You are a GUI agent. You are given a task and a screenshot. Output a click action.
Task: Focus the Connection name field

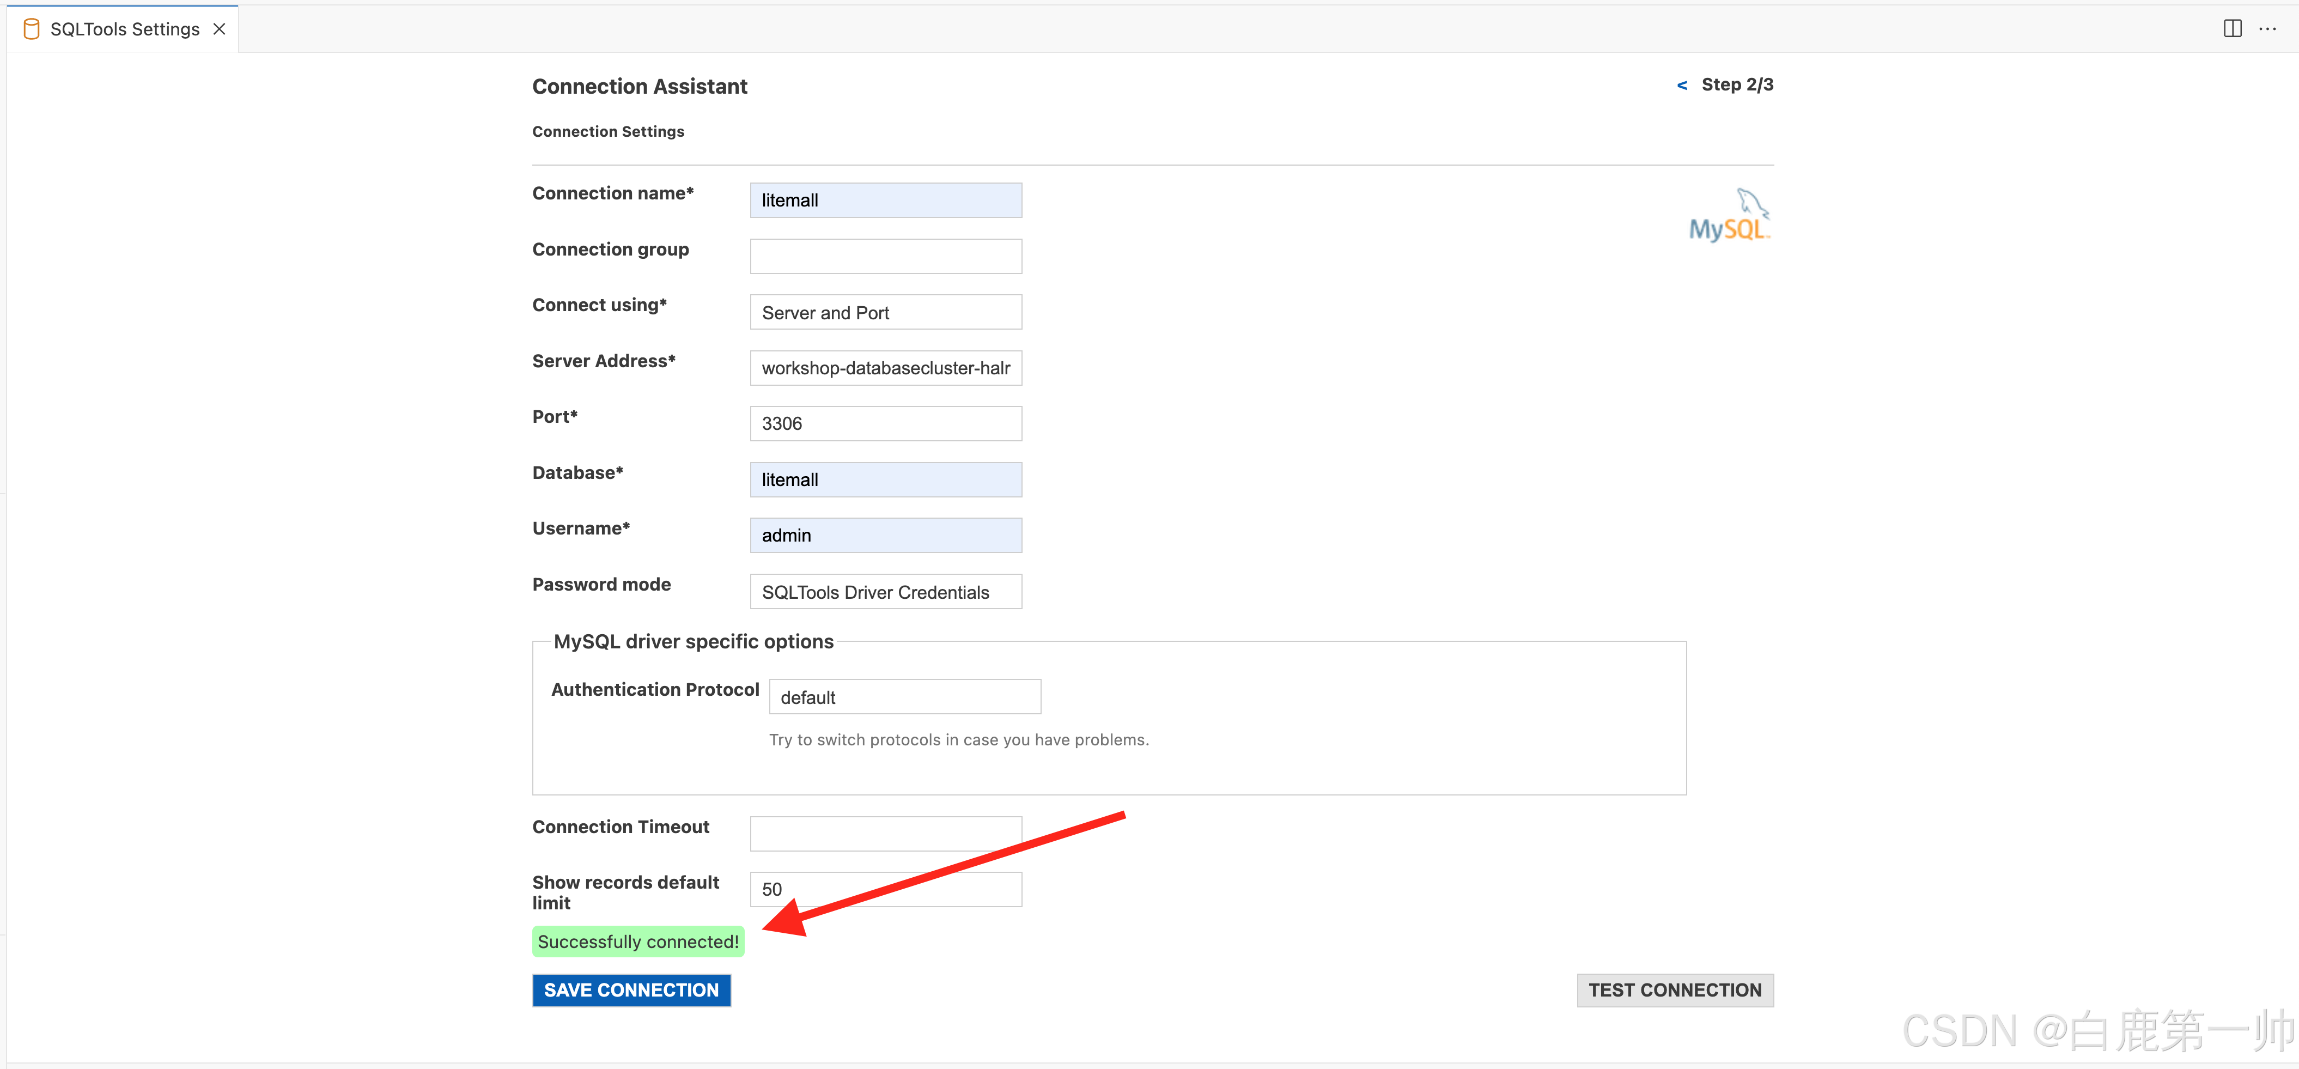click(x=885, y=200)
